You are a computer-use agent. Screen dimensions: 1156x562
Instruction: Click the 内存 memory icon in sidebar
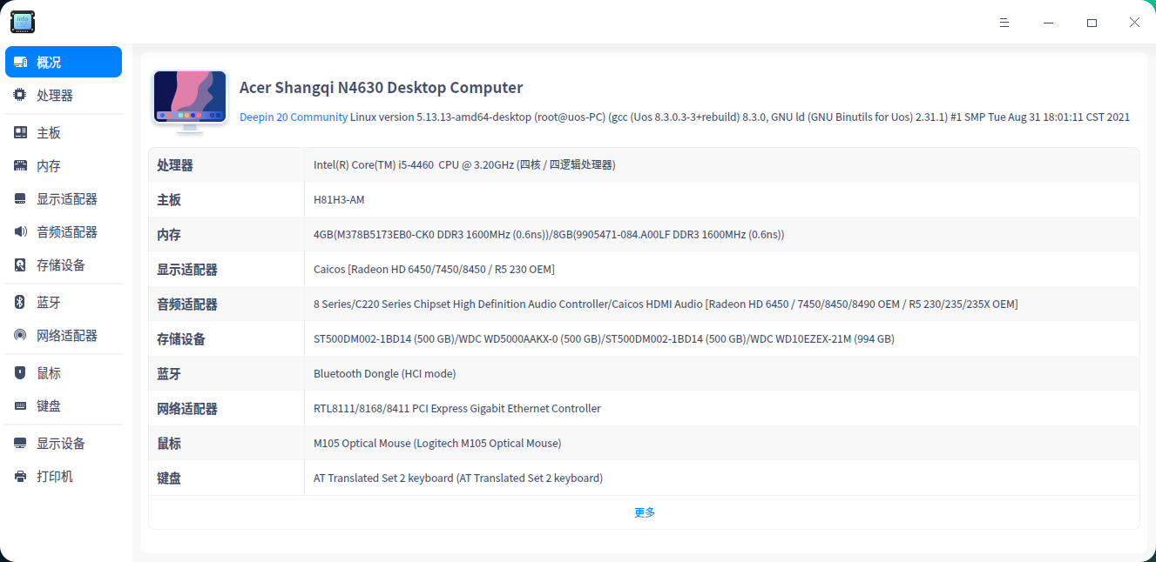(20, 165)
